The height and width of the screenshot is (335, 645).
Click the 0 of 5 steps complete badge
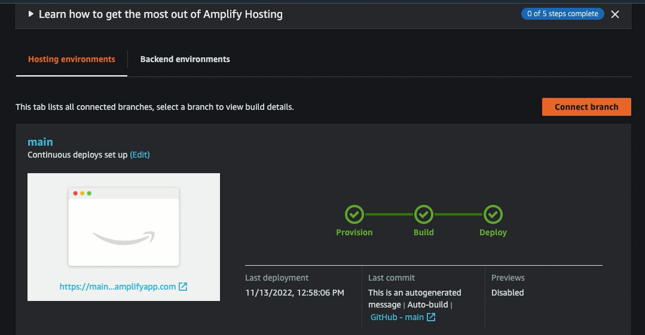pos(563,14)
